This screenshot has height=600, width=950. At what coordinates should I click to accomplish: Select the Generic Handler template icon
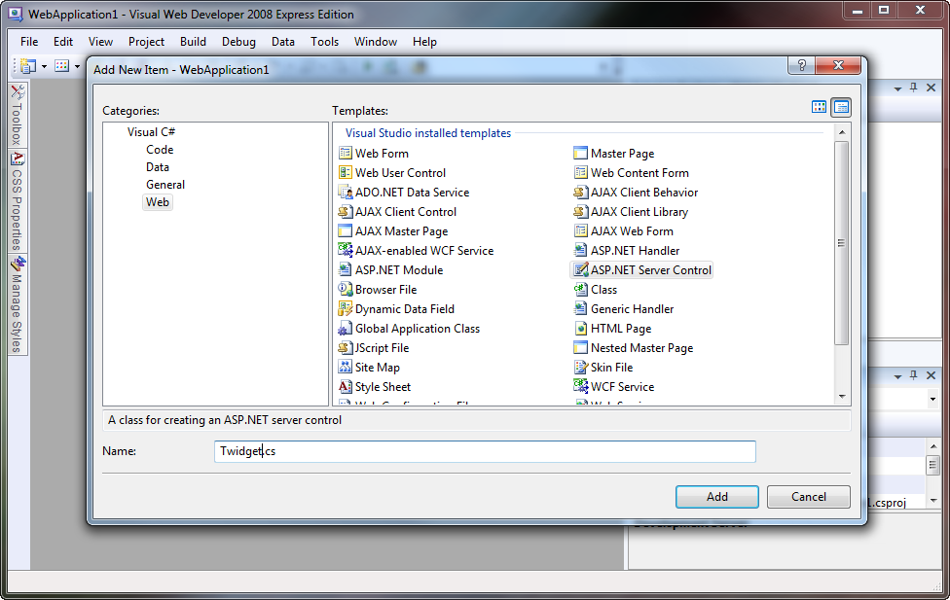pos(580,308)
